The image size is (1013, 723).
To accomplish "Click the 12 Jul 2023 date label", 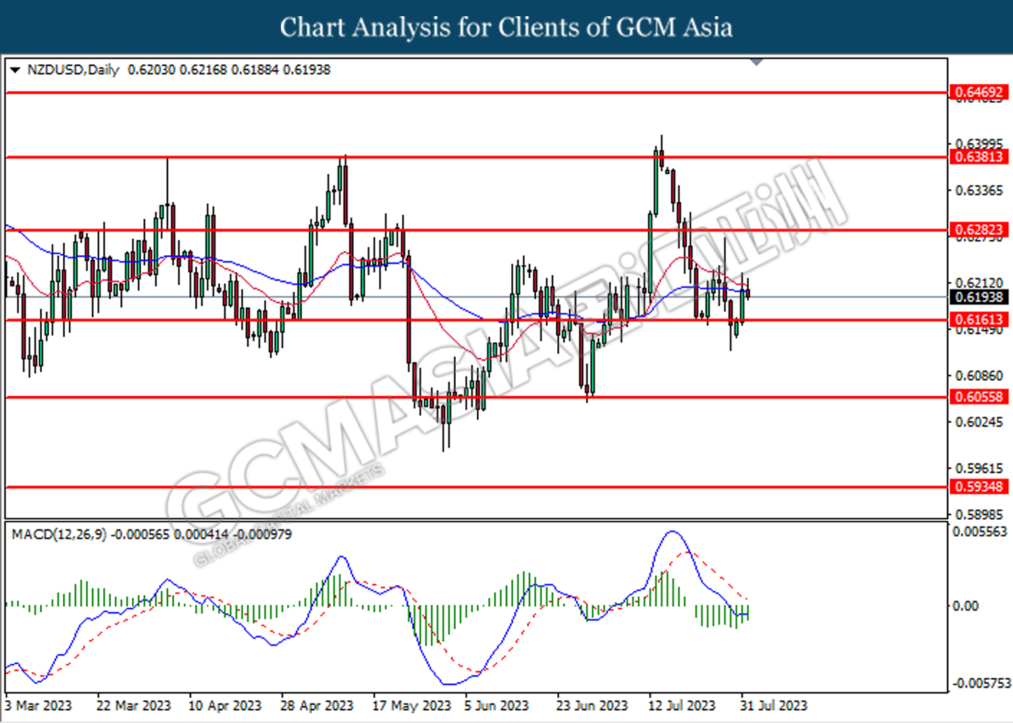I will tap(681, 705).
